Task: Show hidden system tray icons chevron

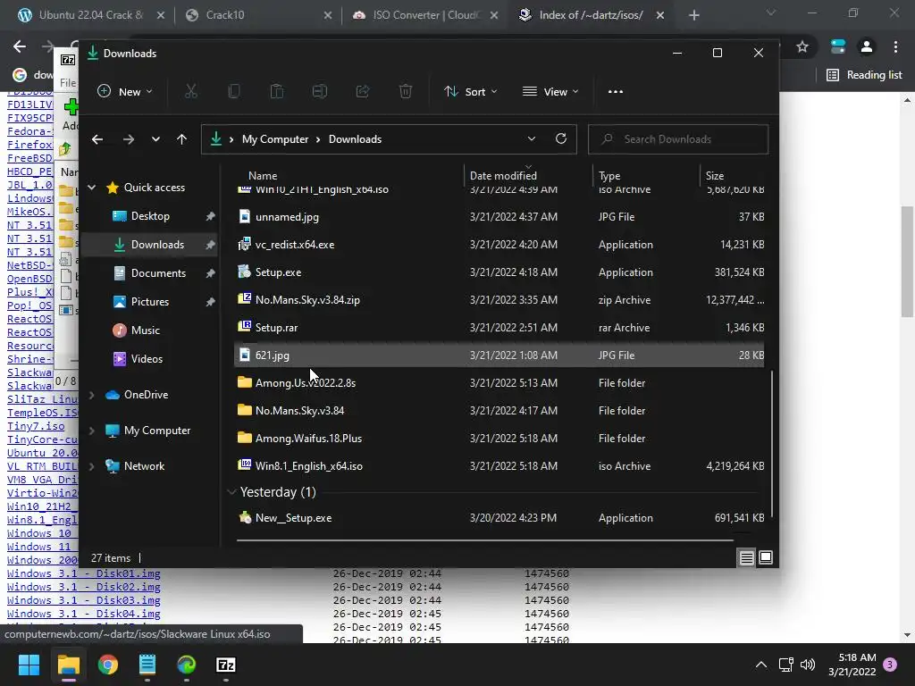Action: point(761,665)
